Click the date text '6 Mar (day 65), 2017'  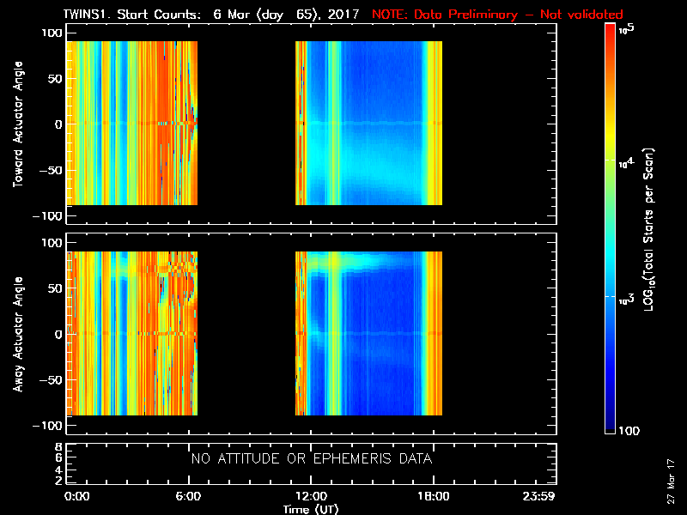pos(286,15)
